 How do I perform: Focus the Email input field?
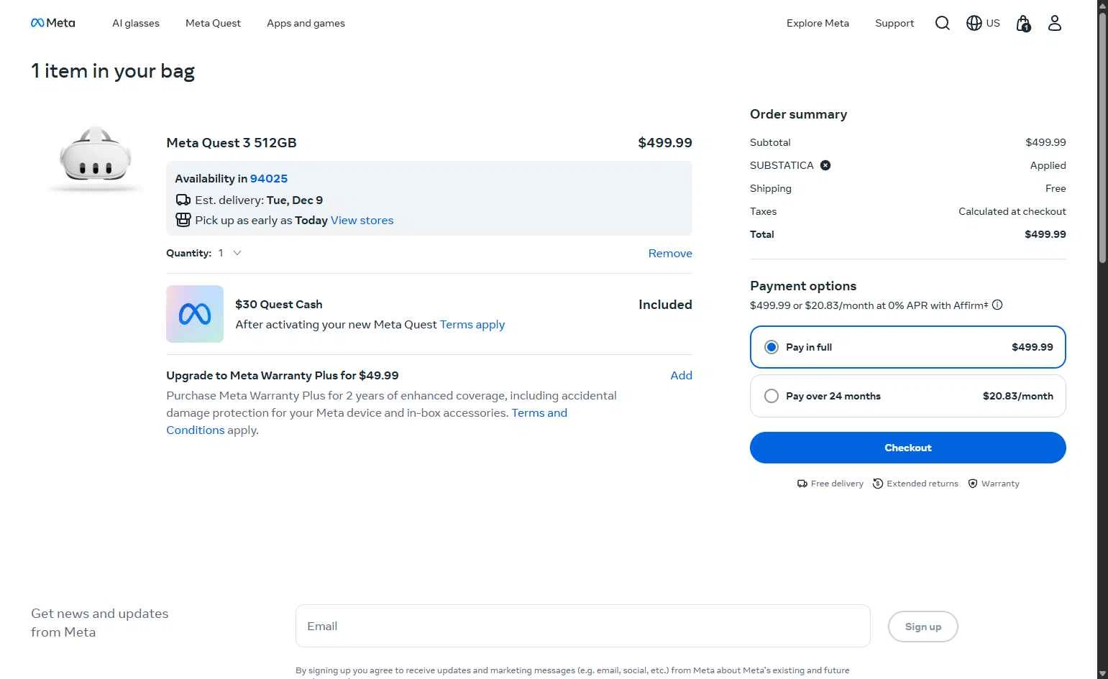pyautogui.click(x=583, y=626)
